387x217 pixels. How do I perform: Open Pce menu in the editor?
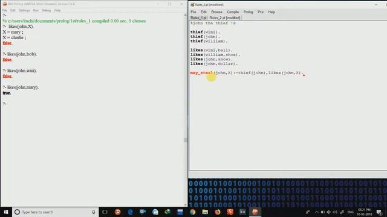coord(261,12)
